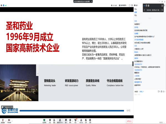Screen dimensions: 166x124
Task: Click the meeting timer display
Action: pos(114,5)
